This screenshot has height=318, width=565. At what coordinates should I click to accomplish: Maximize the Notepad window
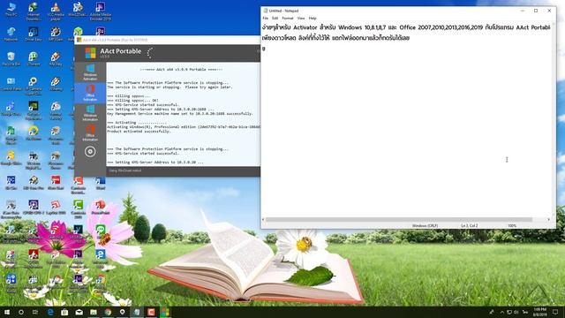pos(536,11)
